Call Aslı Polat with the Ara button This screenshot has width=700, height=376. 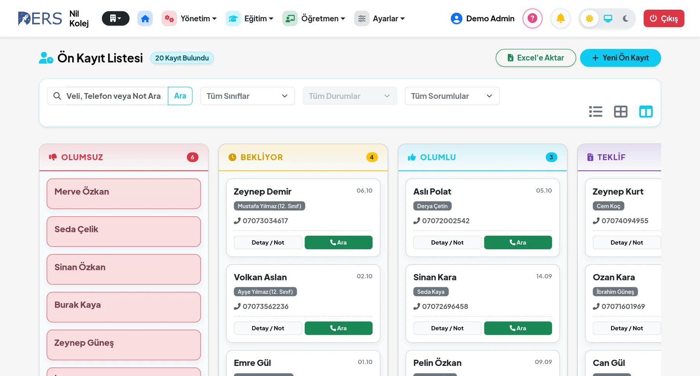(518, 242)
